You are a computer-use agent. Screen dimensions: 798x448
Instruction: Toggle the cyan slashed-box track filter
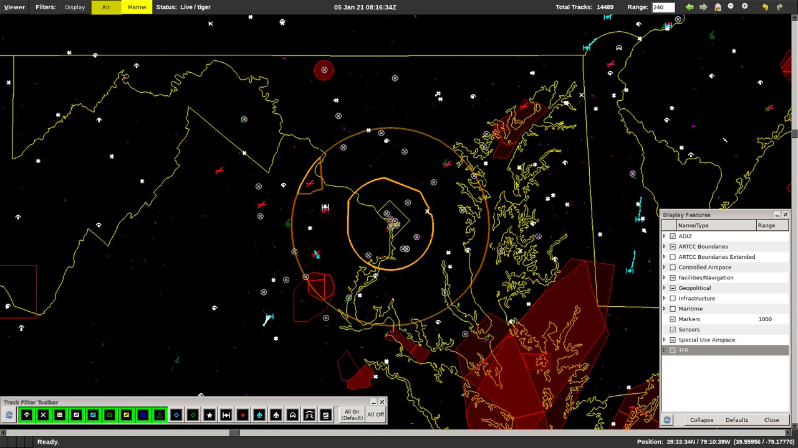tap(93, 415)
